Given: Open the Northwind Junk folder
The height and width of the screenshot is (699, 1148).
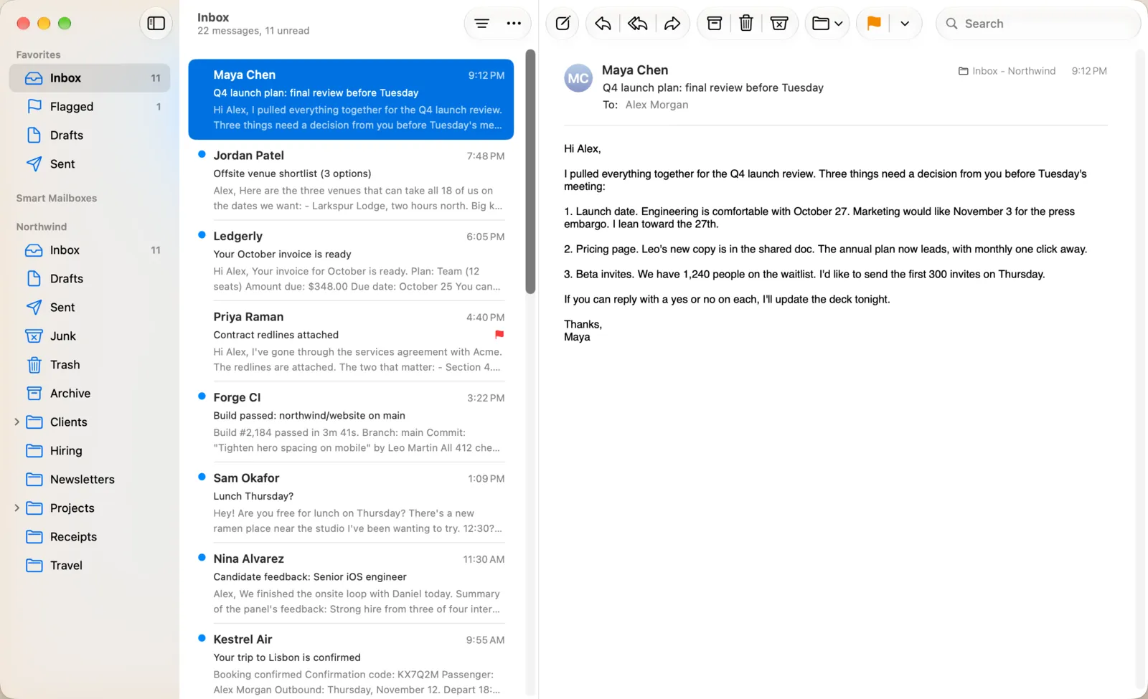Looking at the screenshot, I should [x=90, y=336].
